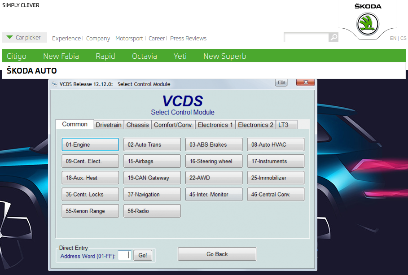Select the Electronics 1 tab
408x275 pixels.
pyautogui.click(x=215, y=125)
